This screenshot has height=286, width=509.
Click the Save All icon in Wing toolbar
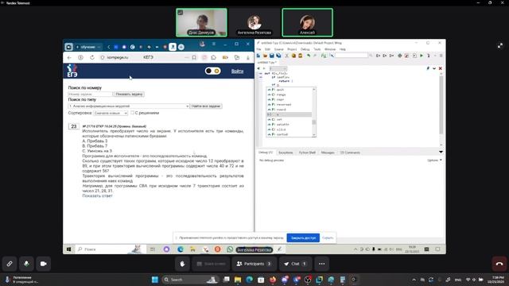[x=278, y=56]
